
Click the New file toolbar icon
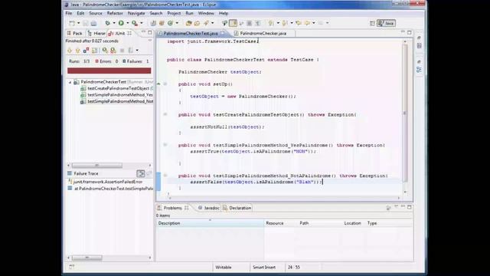pyautogui.click(x=72, y=23)
